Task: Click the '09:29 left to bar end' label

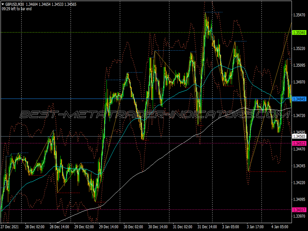Action: pyautogui.click(x=17, y=9)
